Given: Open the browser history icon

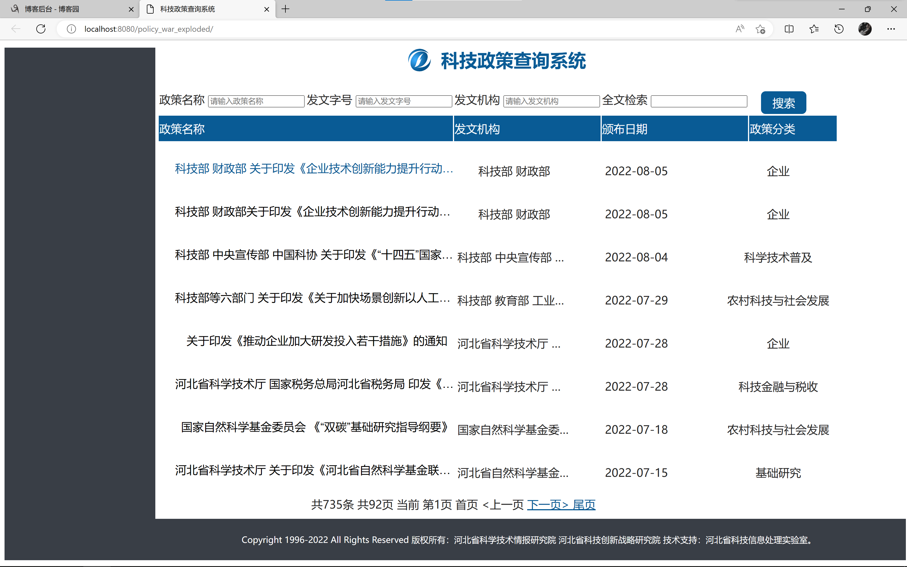Looking at the screenshot, I should point(839,29).
